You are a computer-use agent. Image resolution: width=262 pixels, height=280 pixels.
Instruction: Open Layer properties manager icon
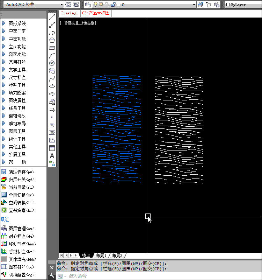88,5
